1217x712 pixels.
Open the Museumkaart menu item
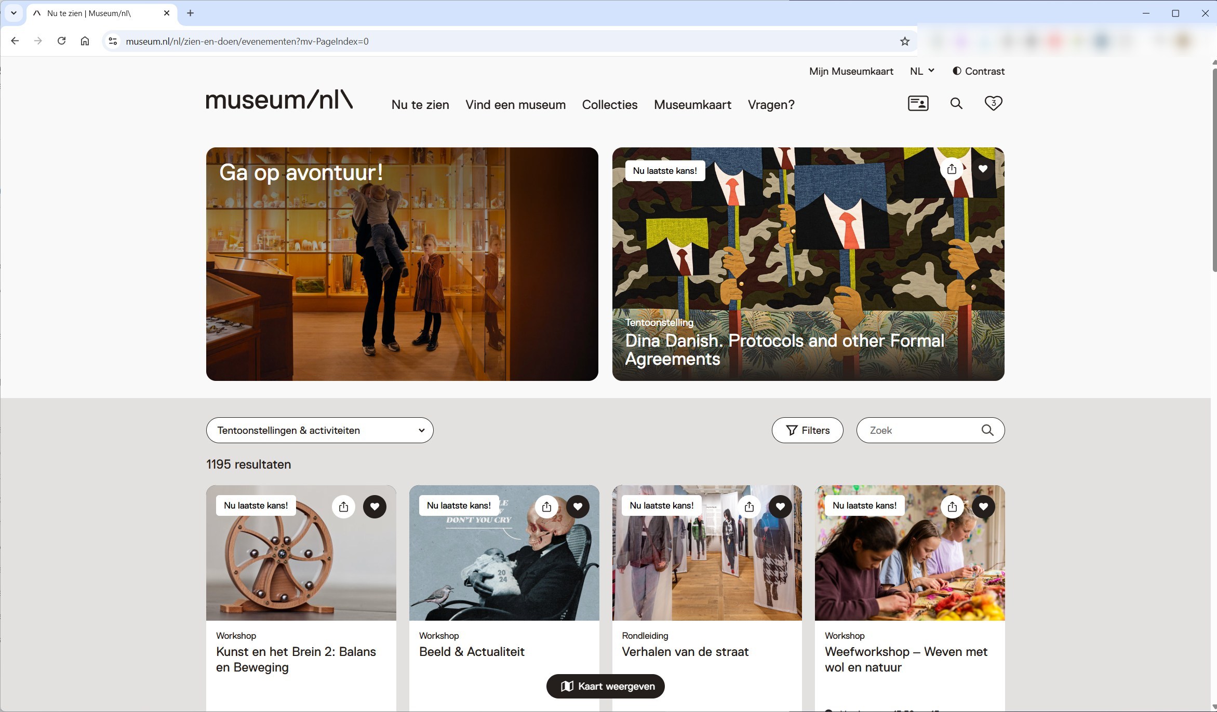pos(692,105)
